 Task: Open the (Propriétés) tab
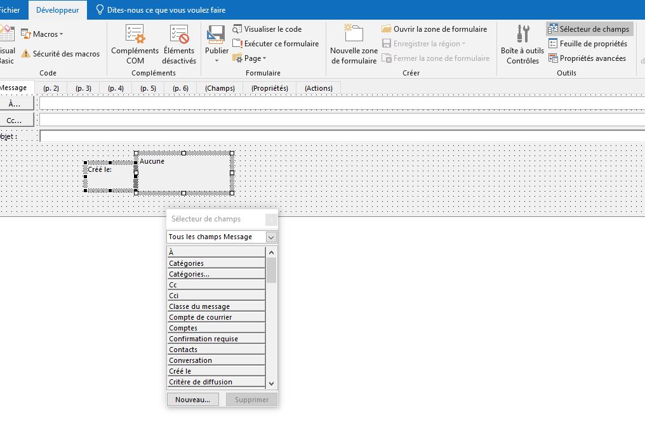click(x=270, y=88)
